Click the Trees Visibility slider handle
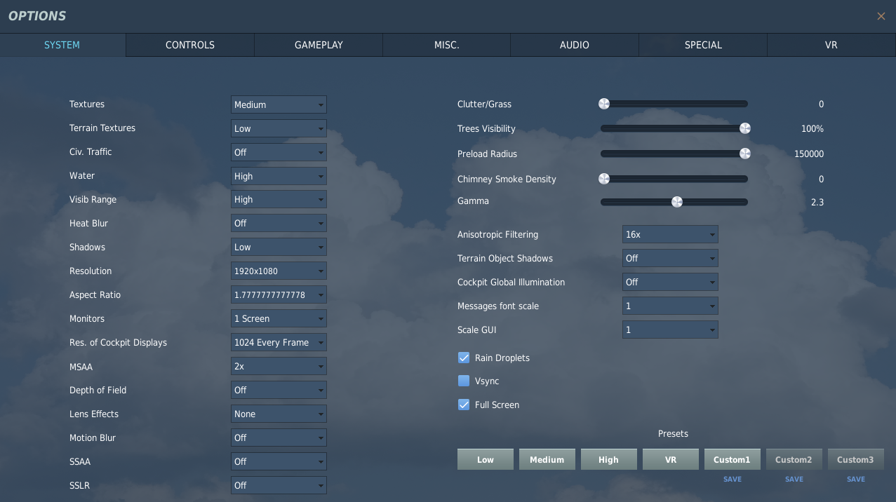 tap(745, 128)
